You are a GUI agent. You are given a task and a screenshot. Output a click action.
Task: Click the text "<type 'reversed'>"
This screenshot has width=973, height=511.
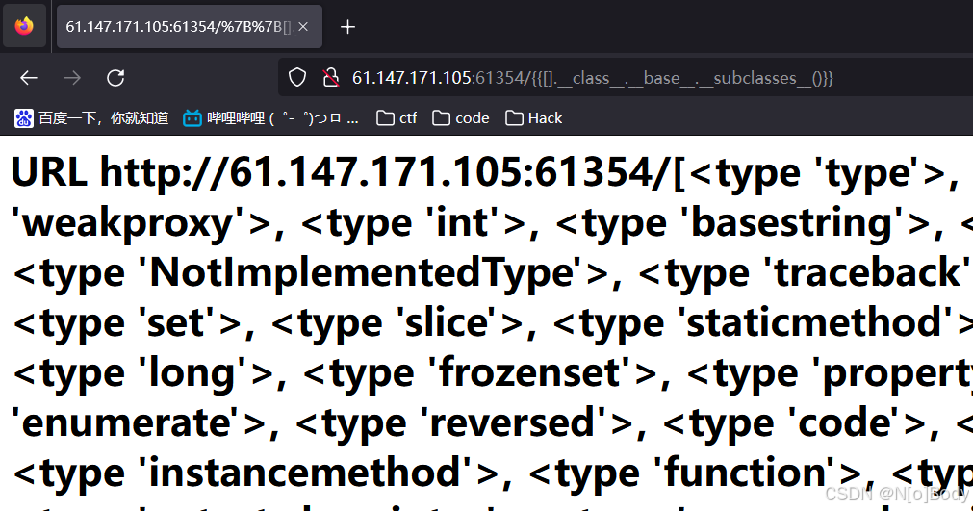coord(464,422)
